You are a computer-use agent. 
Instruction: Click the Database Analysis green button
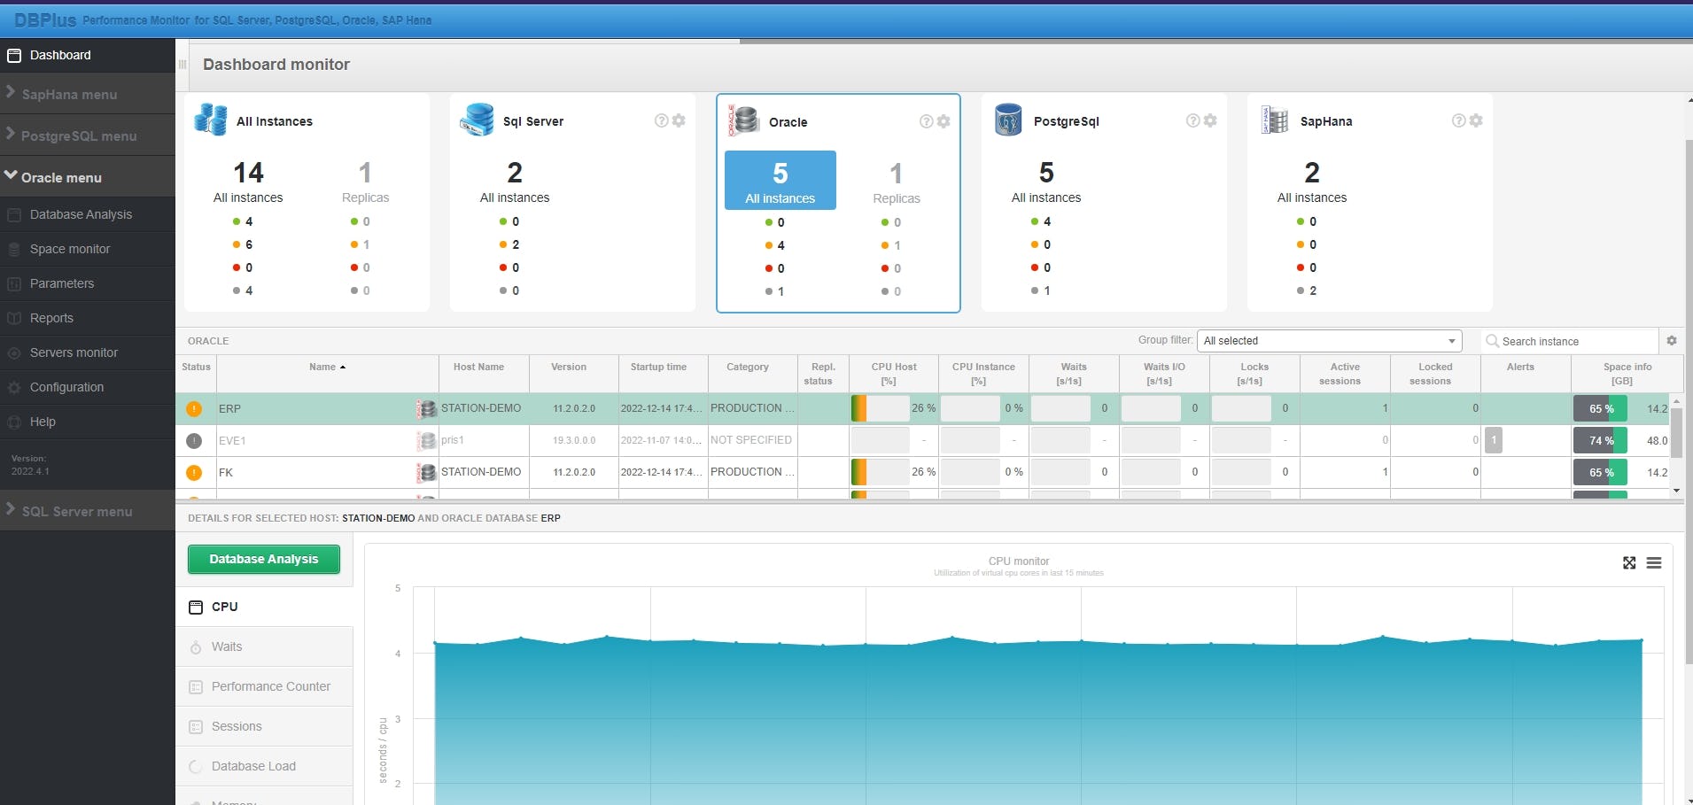click(263, 559)
